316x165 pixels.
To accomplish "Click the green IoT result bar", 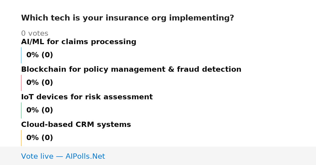I will pyautogui.click(x=21, y=110).
